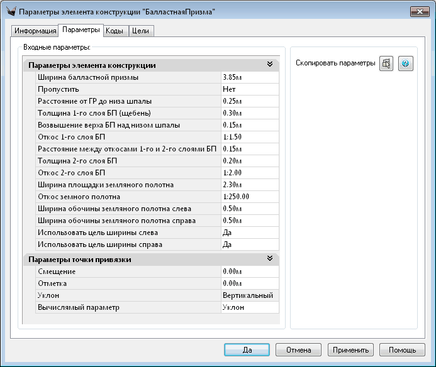This screenshot has width=436, height=367.
Task: Click the application icon in the title bar
Action: click(x=9, y=13)
